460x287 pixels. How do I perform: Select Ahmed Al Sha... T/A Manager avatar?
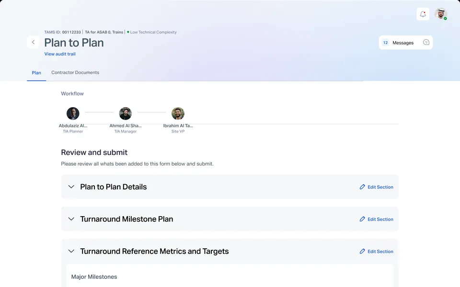[125, 113]
